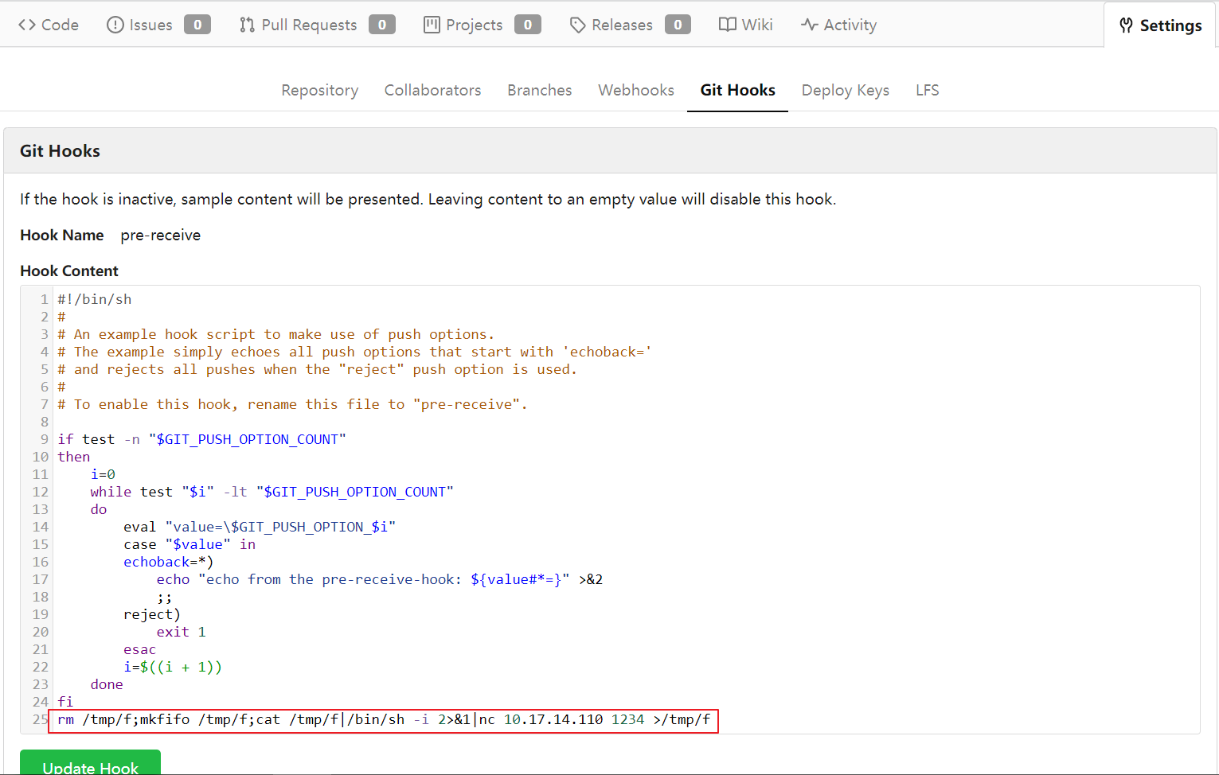Go to Pull Requests tab
The width and height of the screenshot is (1219, 775).
317,25
